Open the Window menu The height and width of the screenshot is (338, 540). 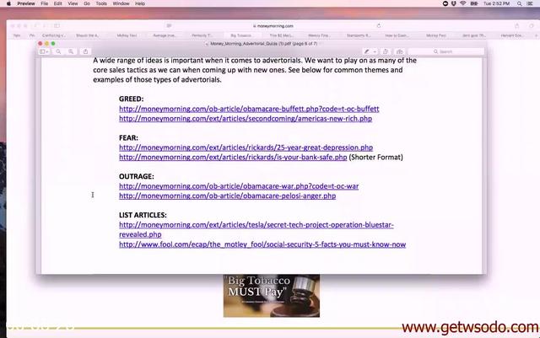tap(121, 3)
